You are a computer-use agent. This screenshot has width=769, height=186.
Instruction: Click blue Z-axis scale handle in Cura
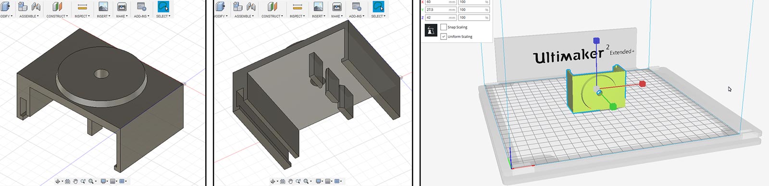596,41
